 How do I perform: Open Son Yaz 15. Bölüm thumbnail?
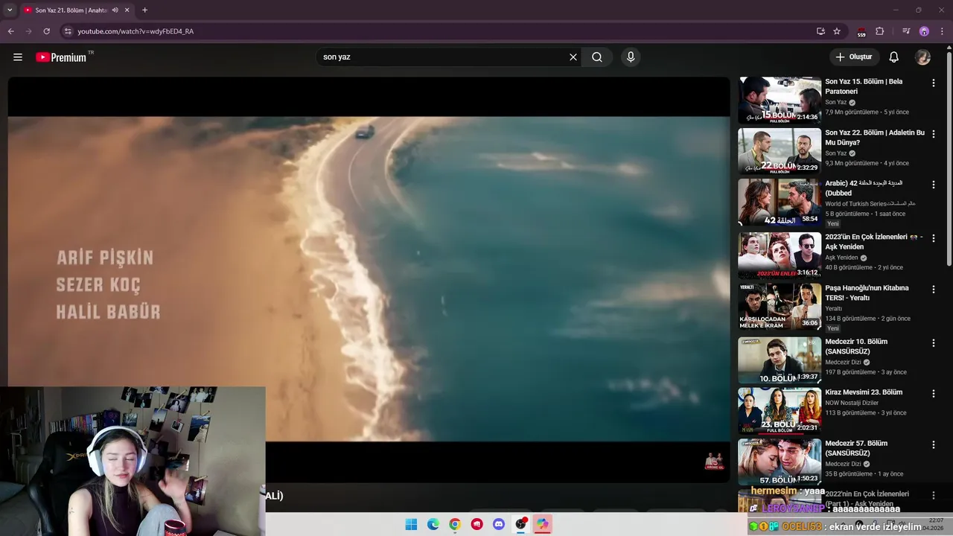pos(780,100)
